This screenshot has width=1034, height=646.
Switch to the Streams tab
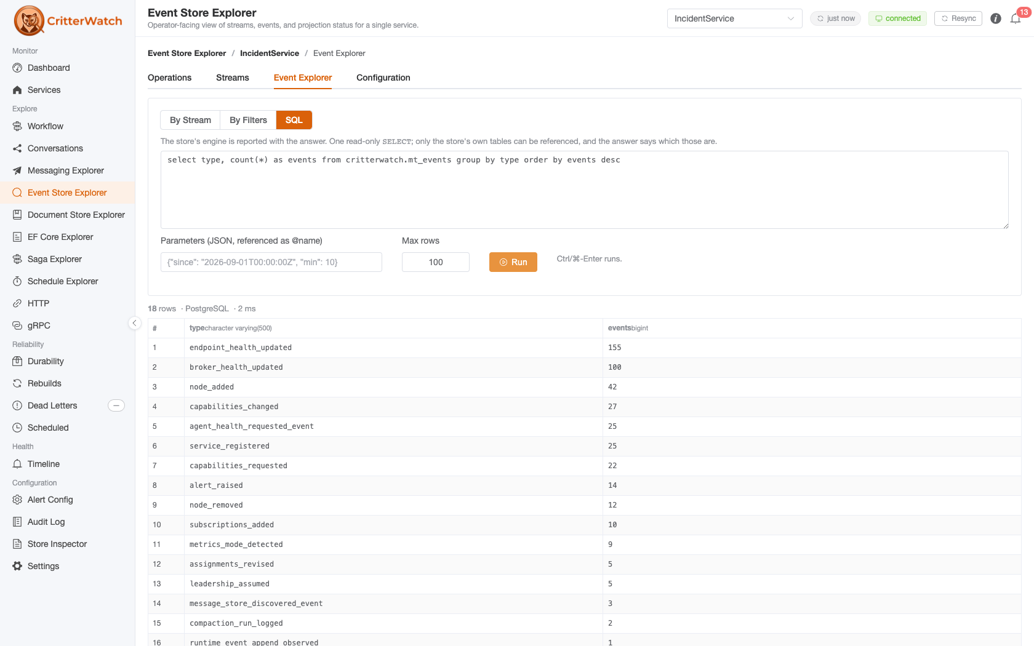pyautogui.click(x=233, y=78)
